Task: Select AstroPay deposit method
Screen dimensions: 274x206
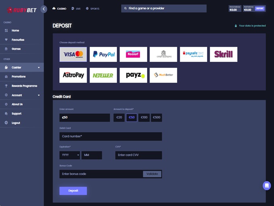Action: pyautogui.click(x=73, y=75)
